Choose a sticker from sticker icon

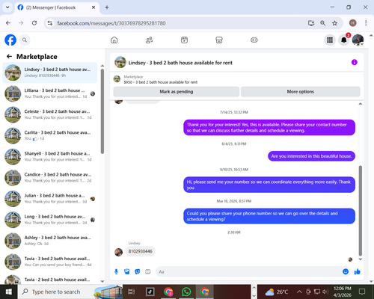point(138,271)
